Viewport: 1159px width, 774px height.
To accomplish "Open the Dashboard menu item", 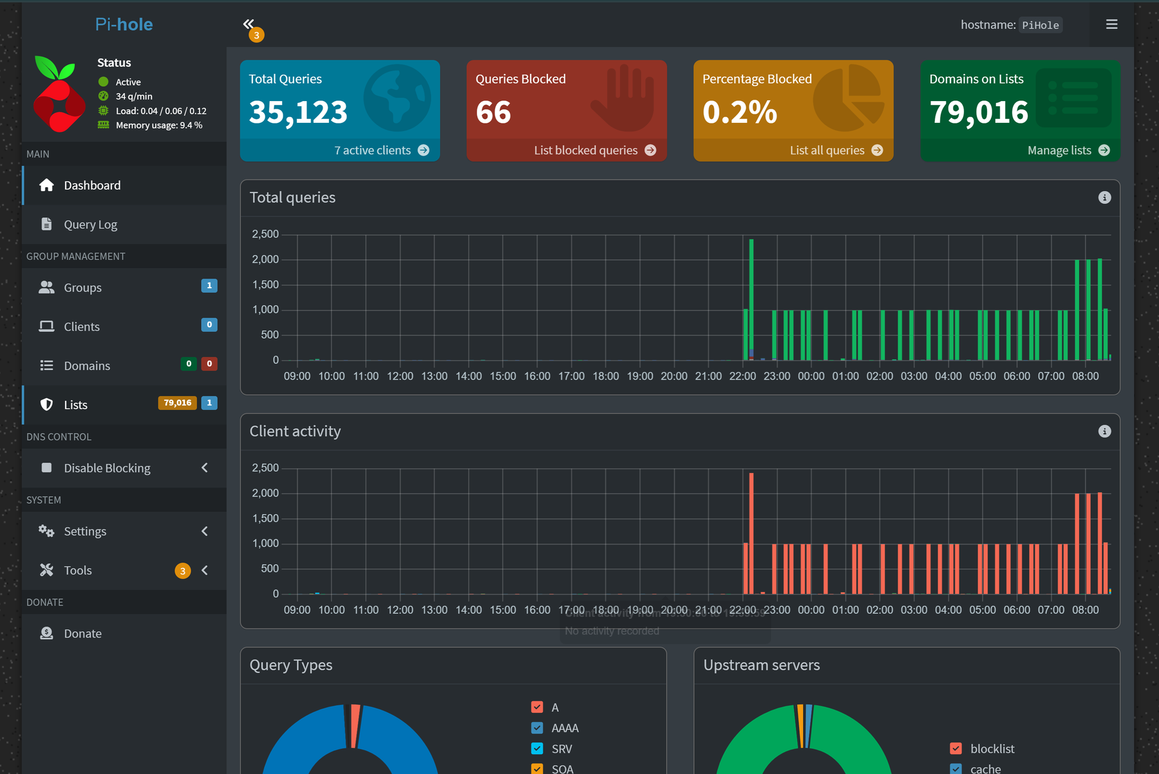I will [x=125, y=185].
